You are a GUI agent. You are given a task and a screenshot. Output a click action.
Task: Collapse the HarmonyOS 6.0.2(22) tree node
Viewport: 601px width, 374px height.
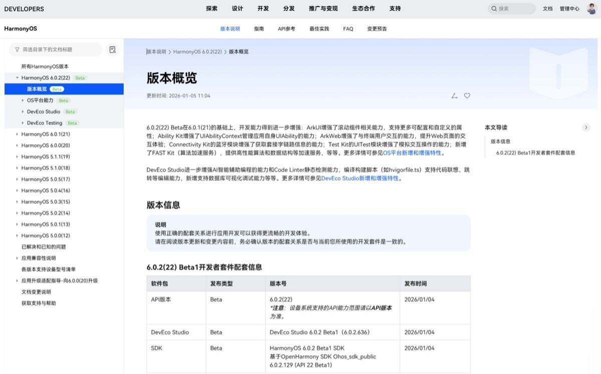[x=17, y=78]
